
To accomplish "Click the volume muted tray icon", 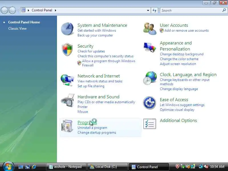I will coord(206,166).
